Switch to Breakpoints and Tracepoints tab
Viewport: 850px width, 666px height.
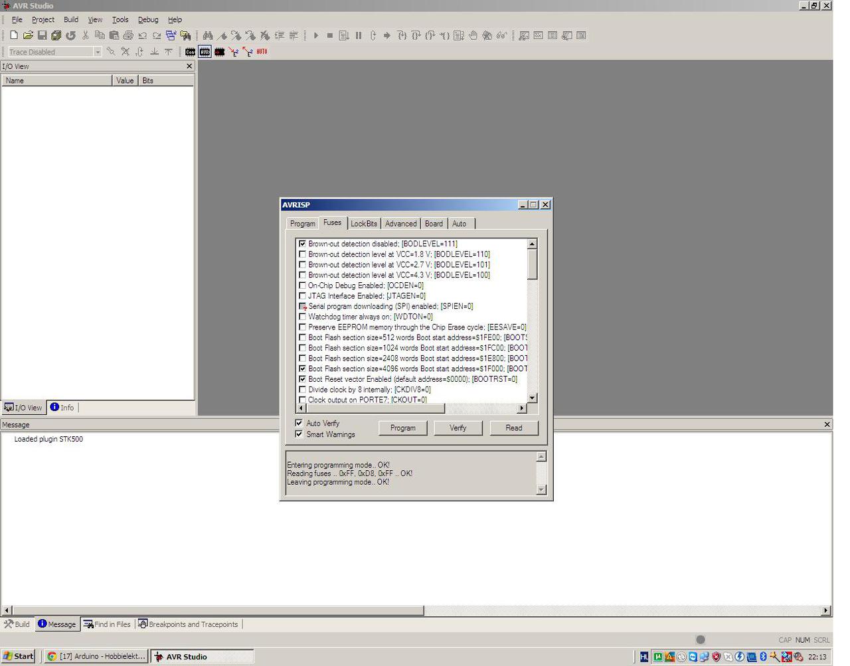click(188, 624)
